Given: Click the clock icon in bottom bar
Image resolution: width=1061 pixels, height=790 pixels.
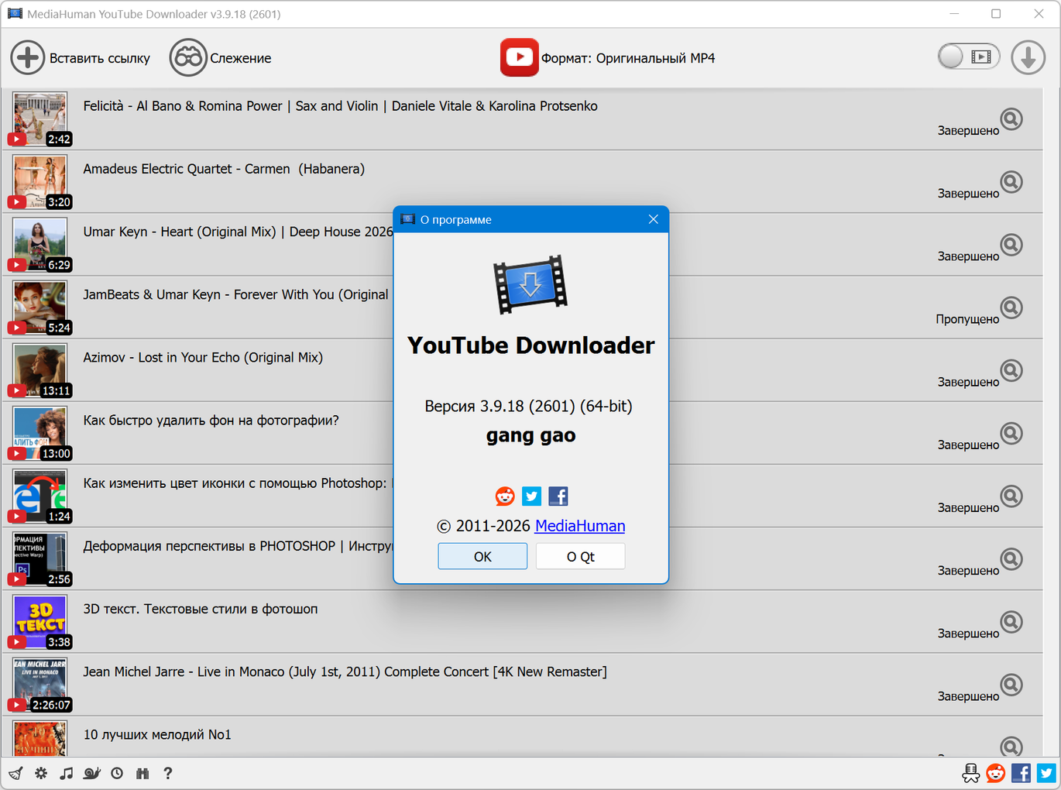Looking at the screenshot, I should coord(117,773).
